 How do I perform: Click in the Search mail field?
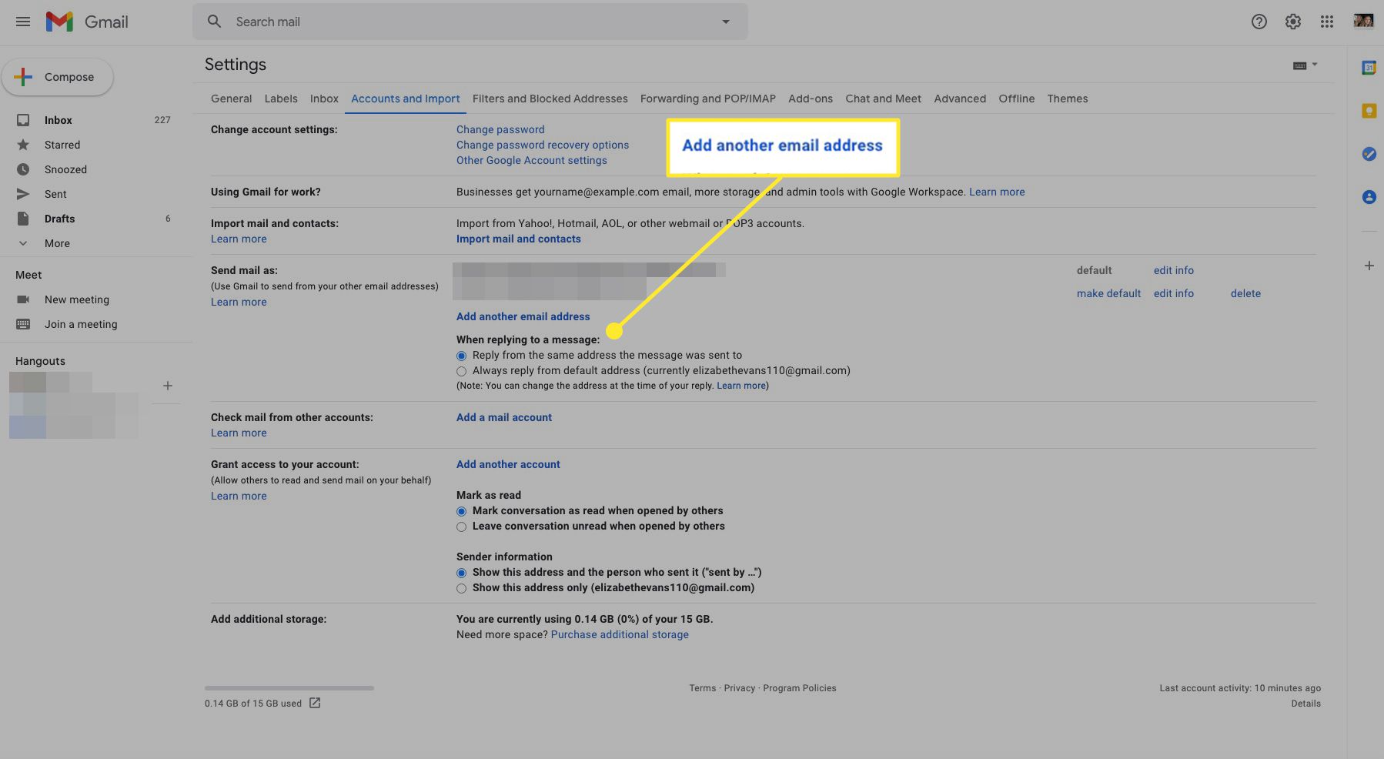click(x=470, y=22)
